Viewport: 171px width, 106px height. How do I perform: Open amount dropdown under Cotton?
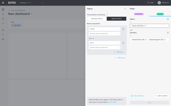tap(104, 34)
